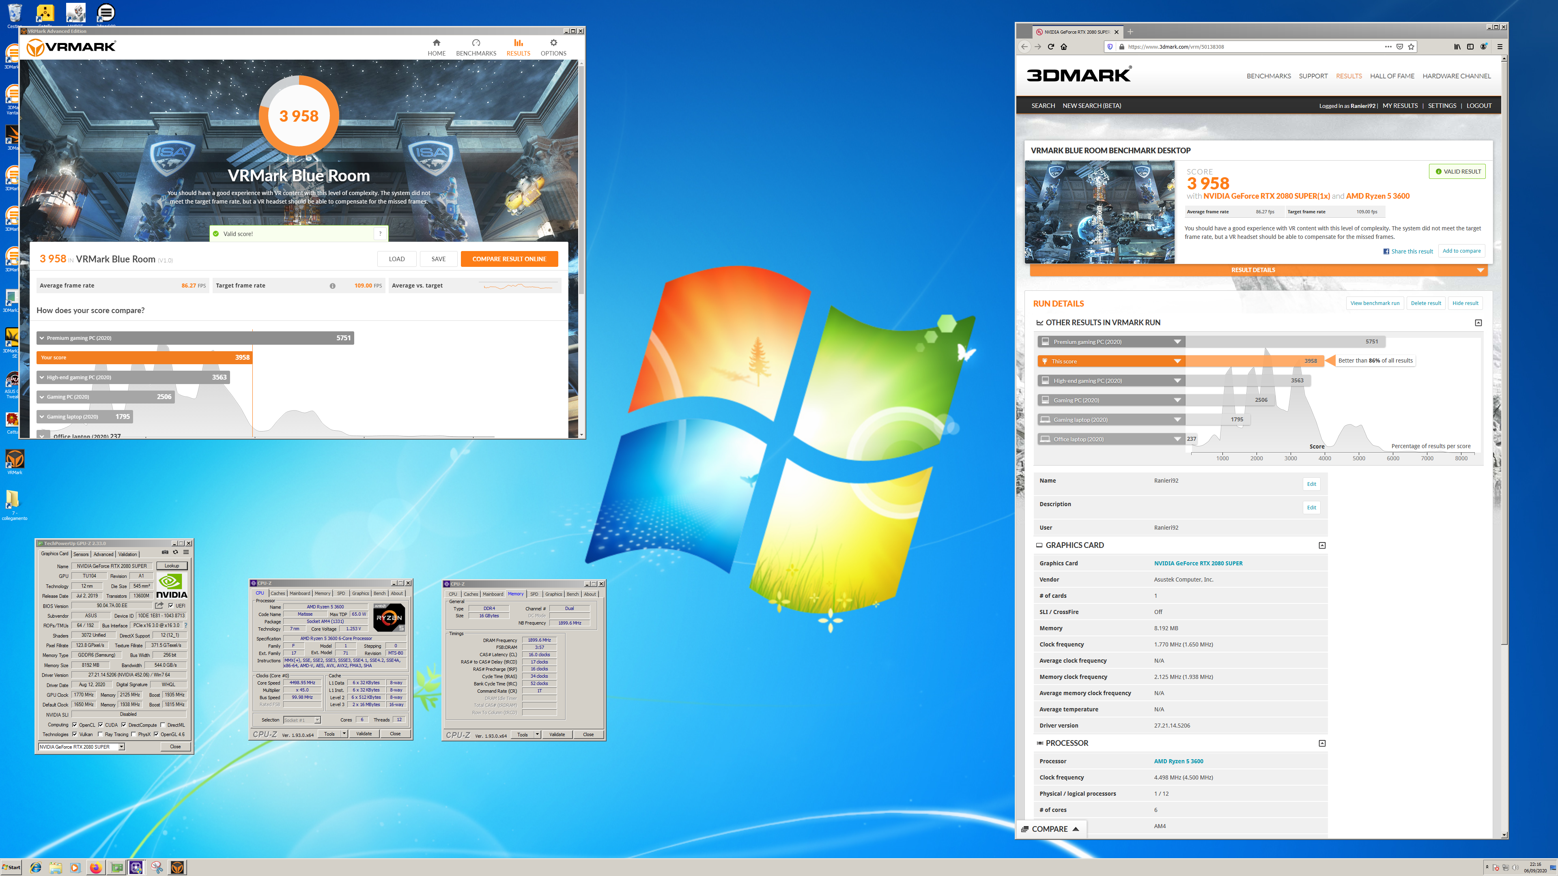Click tracking protection shield in address bar
1558x876 pixels.
click(1110, 47)
